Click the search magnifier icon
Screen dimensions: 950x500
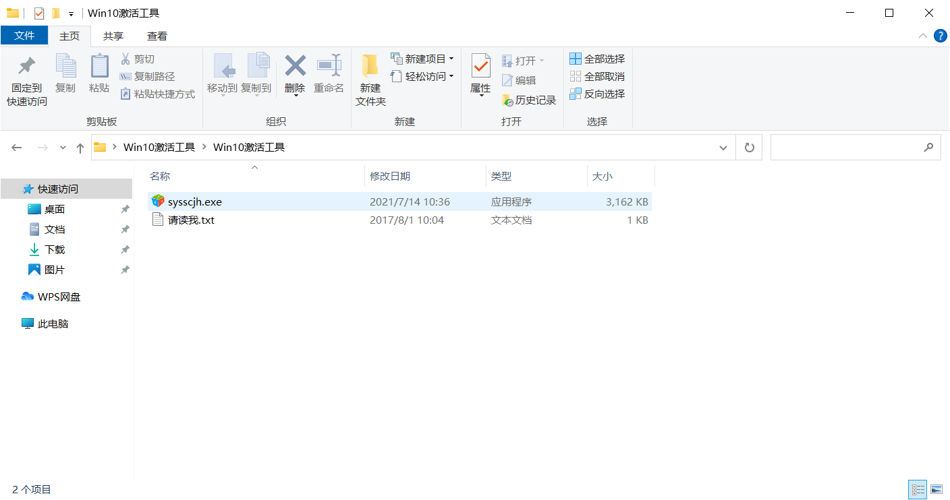pyautogui.click(x=929, y=147)
